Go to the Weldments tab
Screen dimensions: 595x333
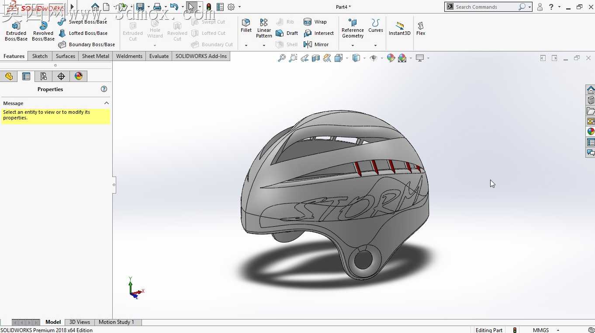(129, 56)
